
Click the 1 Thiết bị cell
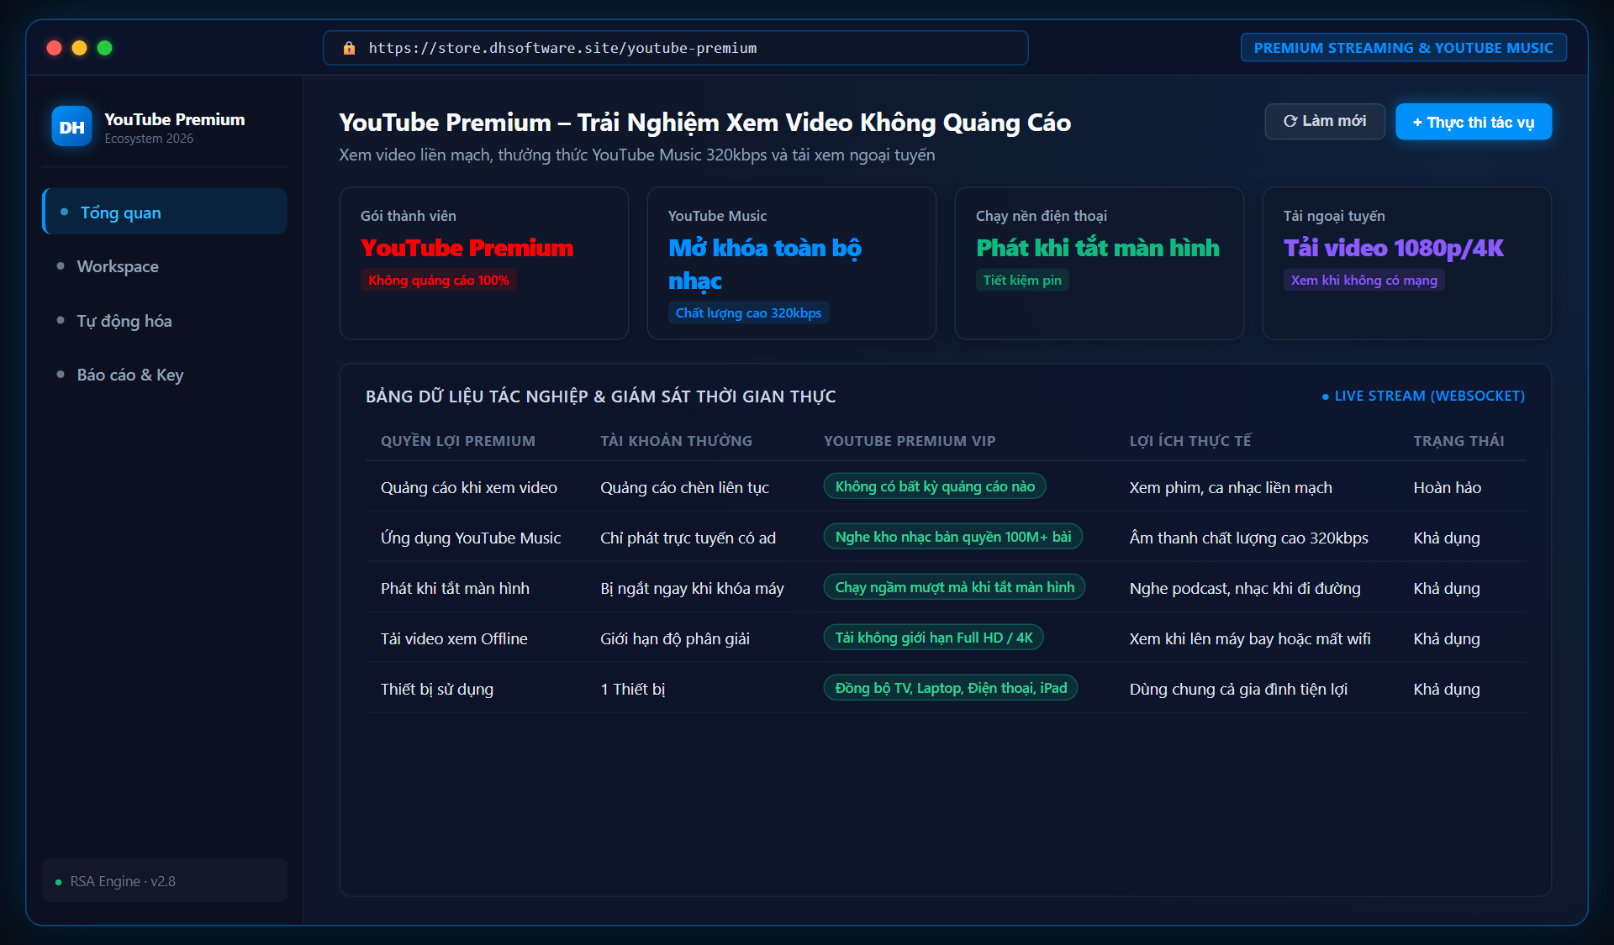coord(633,689)
